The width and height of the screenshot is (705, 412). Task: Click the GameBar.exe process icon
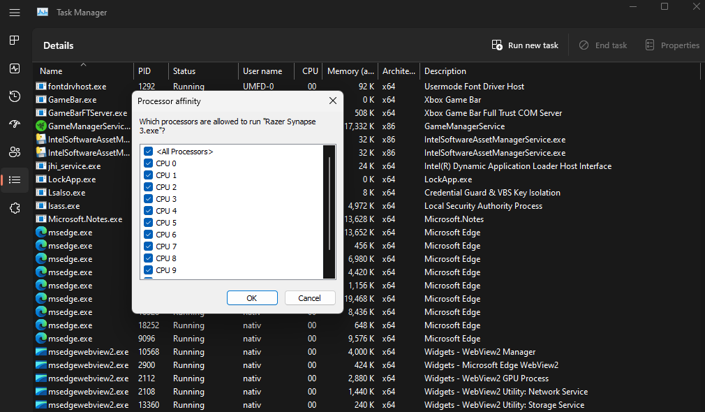tap(41, 100)
